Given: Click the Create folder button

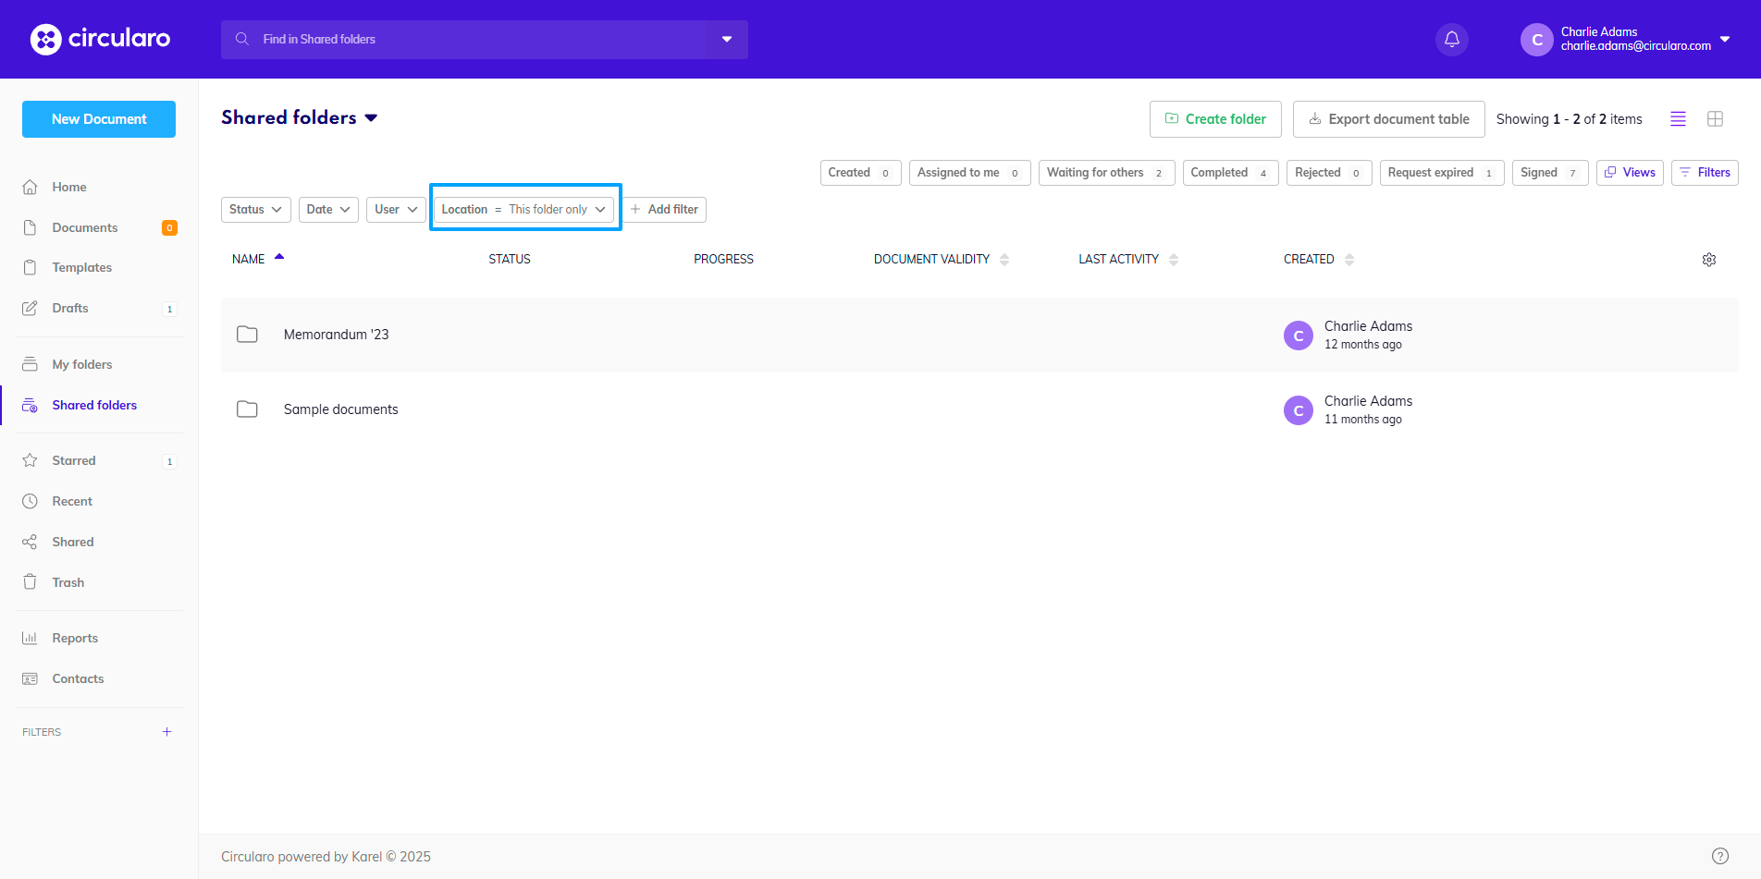Looking at the screenshot, I should tap(1214, 119).
